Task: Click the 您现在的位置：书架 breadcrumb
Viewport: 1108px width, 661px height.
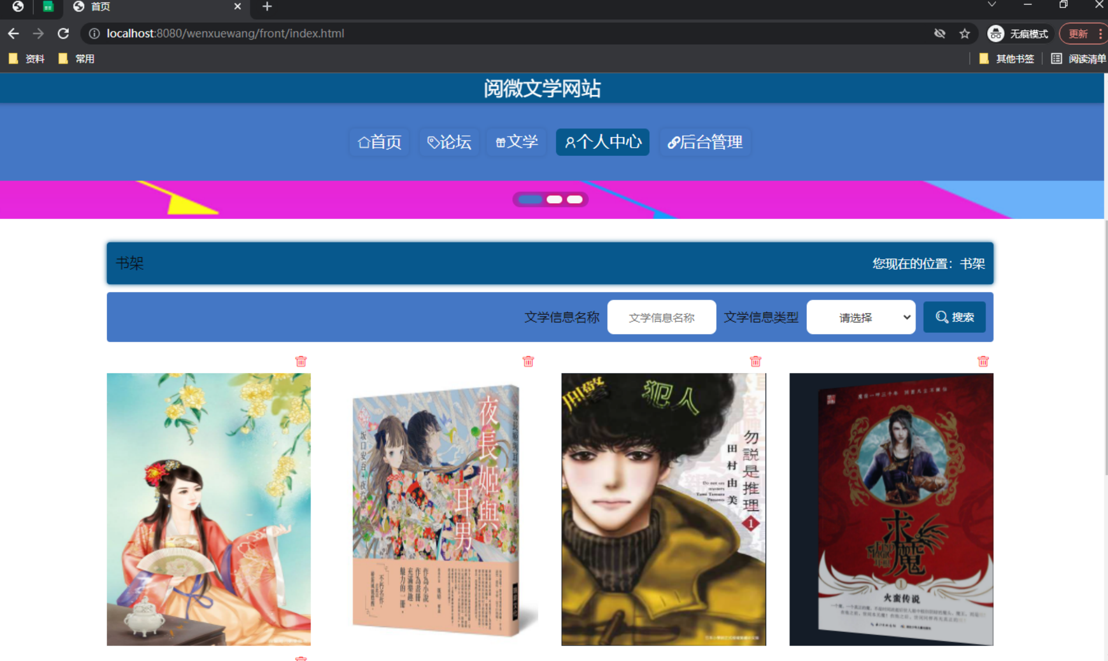Action: coord(928,263)
